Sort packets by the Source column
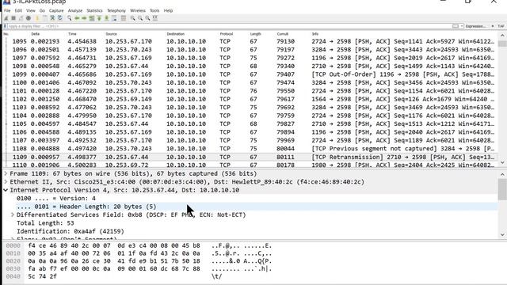507x285 pixels. [111, 34]
